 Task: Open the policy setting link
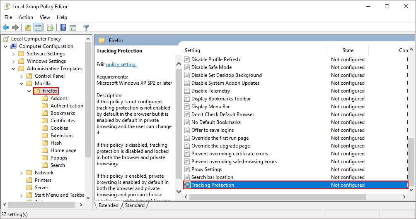click(x=121, y=64)
